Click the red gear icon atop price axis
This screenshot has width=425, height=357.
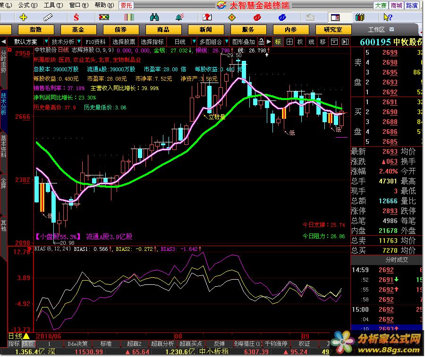[10, 50]
